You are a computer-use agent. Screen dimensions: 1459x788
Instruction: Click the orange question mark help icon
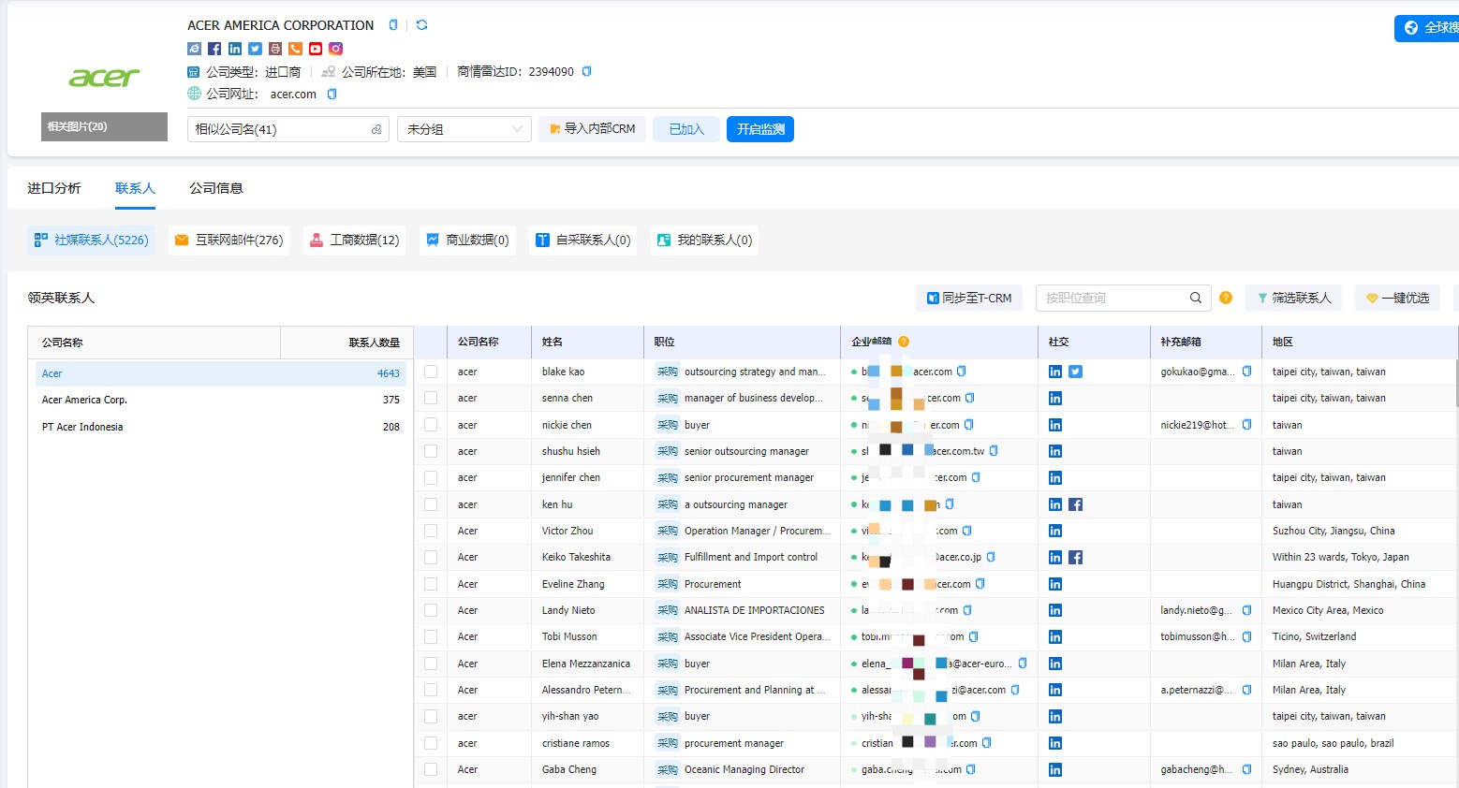[1226, 298]
